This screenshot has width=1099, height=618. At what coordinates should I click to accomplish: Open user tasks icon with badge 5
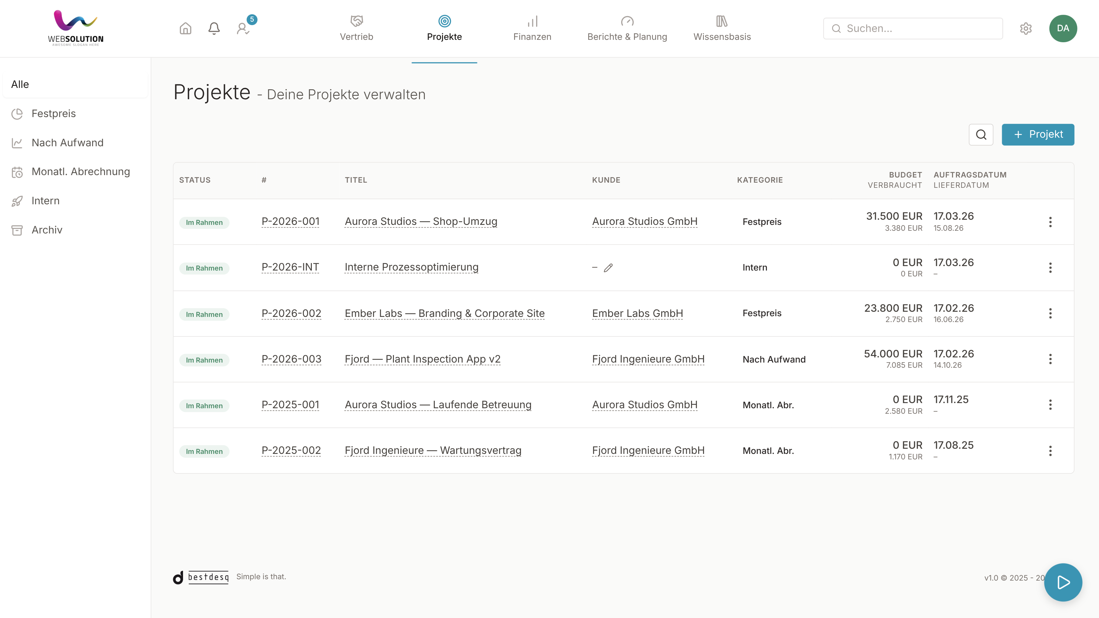243,28
